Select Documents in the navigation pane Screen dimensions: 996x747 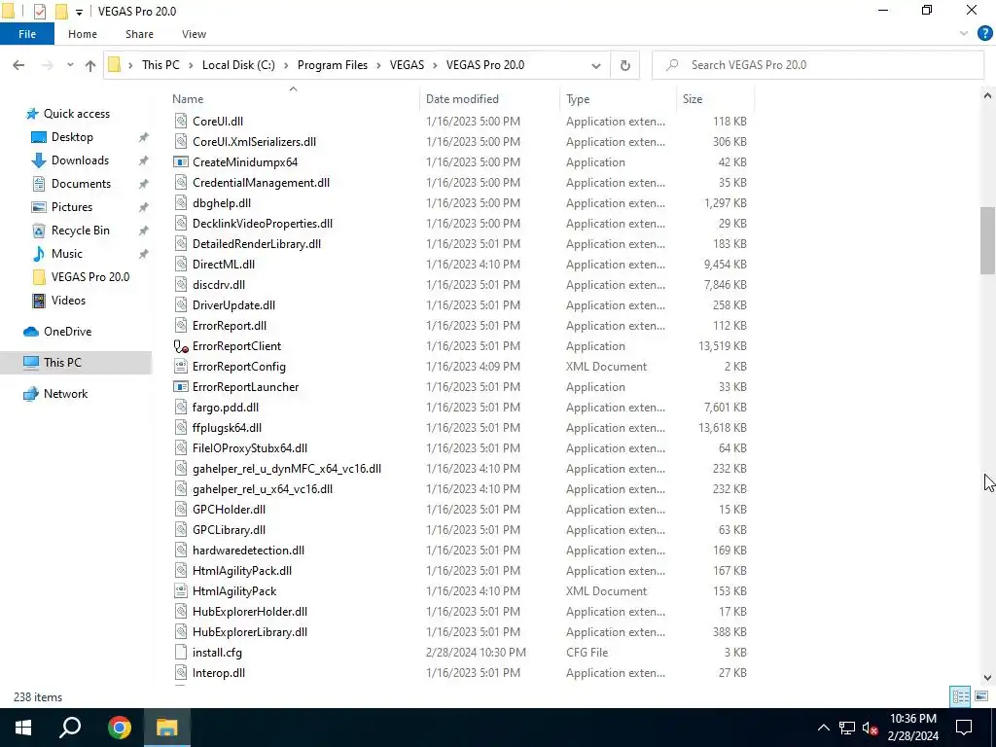(x=81, y=184)
